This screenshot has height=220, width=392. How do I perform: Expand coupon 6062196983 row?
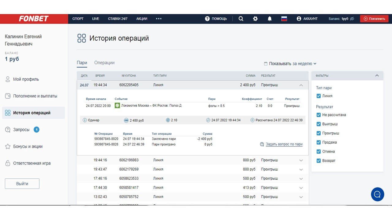301,160
